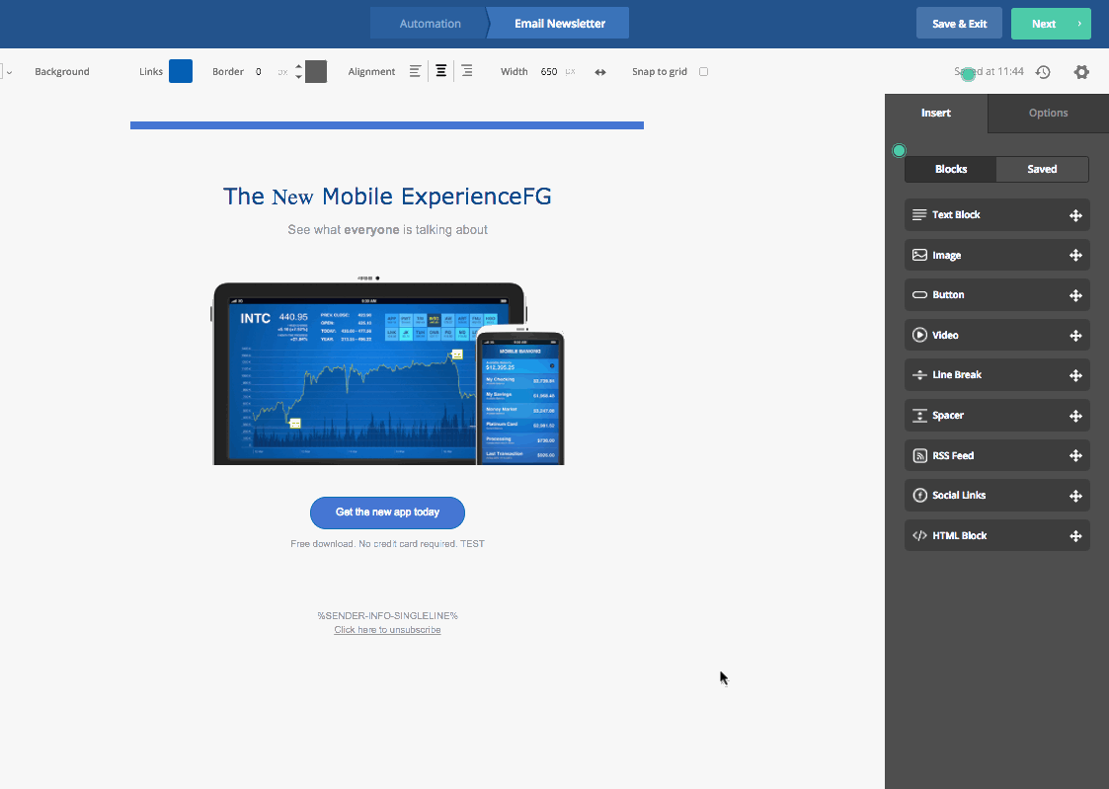Show Saved blocks list
Screen dimensions: 1109x789
[x=1042, y=169]
